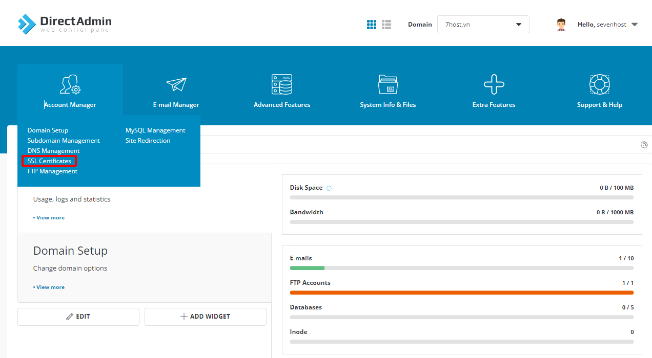This screenshot has width=652, height=358.
Task: Refresh Disk Space usage icon
Action: pos(329,188)
